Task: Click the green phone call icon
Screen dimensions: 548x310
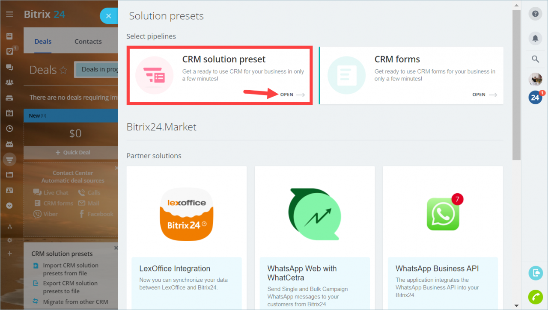Action: (536, 297)
